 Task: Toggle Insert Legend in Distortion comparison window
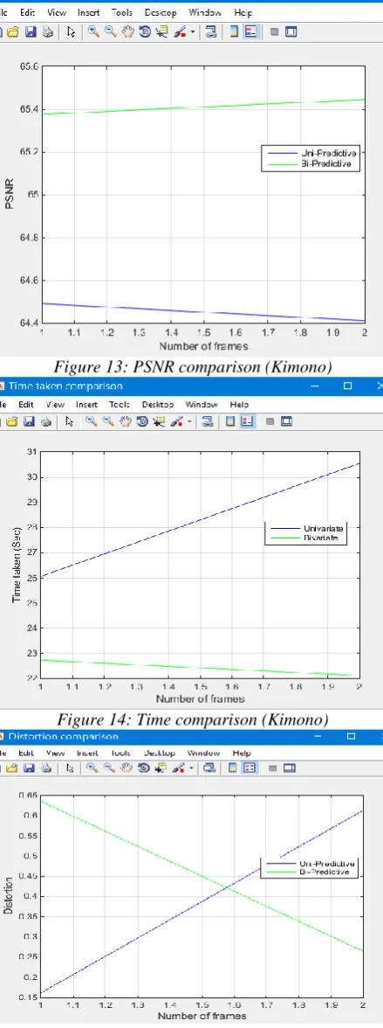[250, 768]
